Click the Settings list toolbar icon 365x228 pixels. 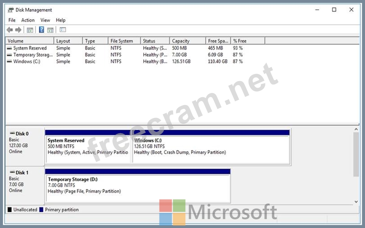[62, 30]
